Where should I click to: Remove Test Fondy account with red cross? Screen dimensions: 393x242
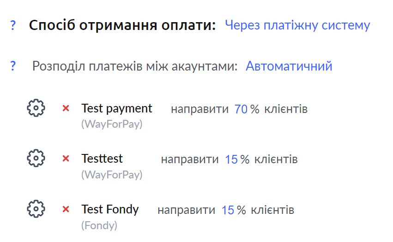66,209
